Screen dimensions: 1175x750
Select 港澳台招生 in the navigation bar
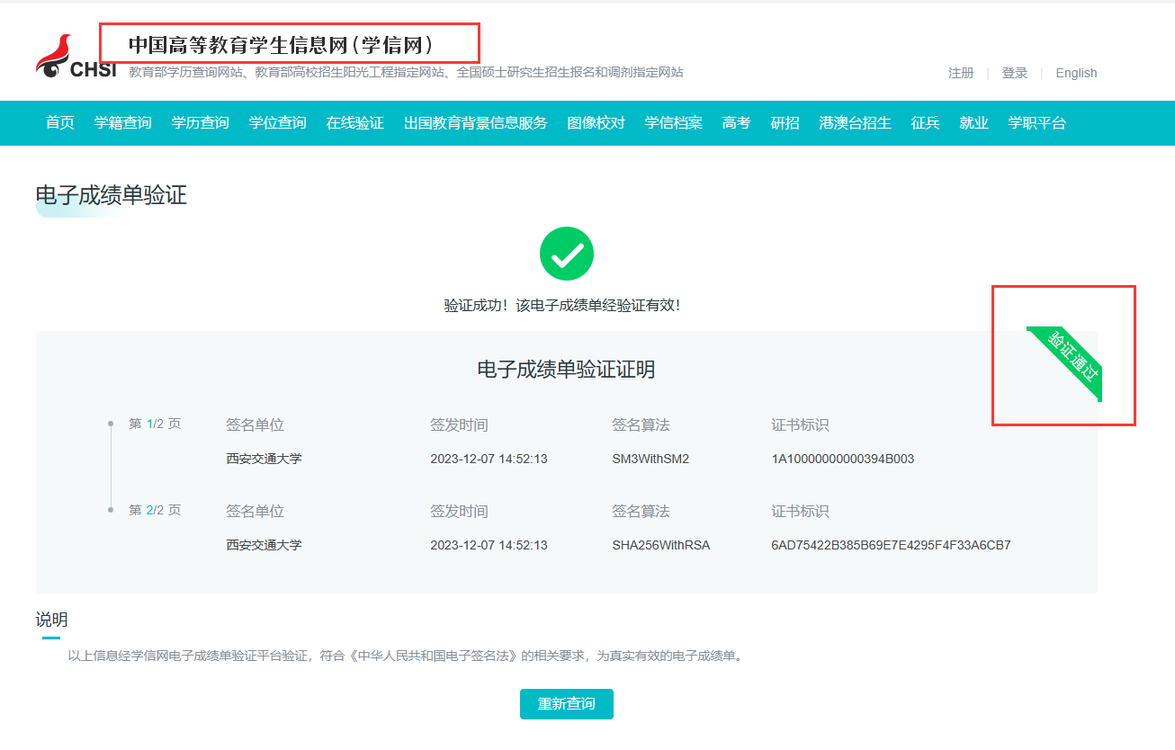(x=856, y=123)
